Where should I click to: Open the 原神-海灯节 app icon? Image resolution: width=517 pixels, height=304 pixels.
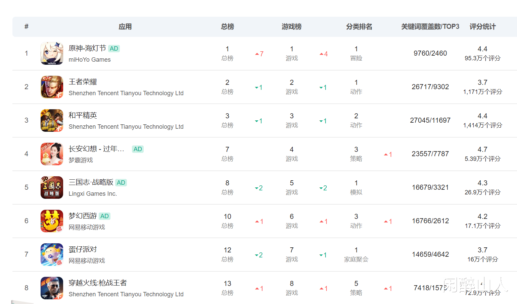pos(52,53)
